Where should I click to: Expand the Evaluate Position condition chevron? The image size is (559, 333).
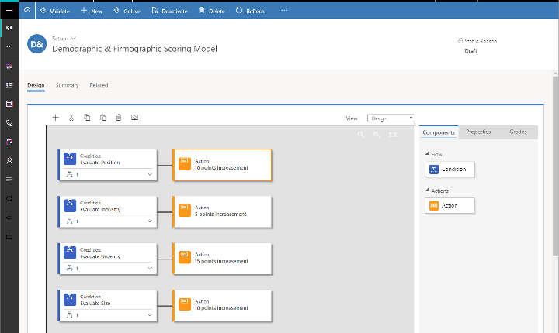(x=150, y=174)
